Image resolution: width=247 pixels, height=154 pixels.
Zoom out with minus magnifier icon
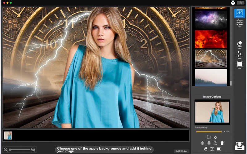point(6,149)
